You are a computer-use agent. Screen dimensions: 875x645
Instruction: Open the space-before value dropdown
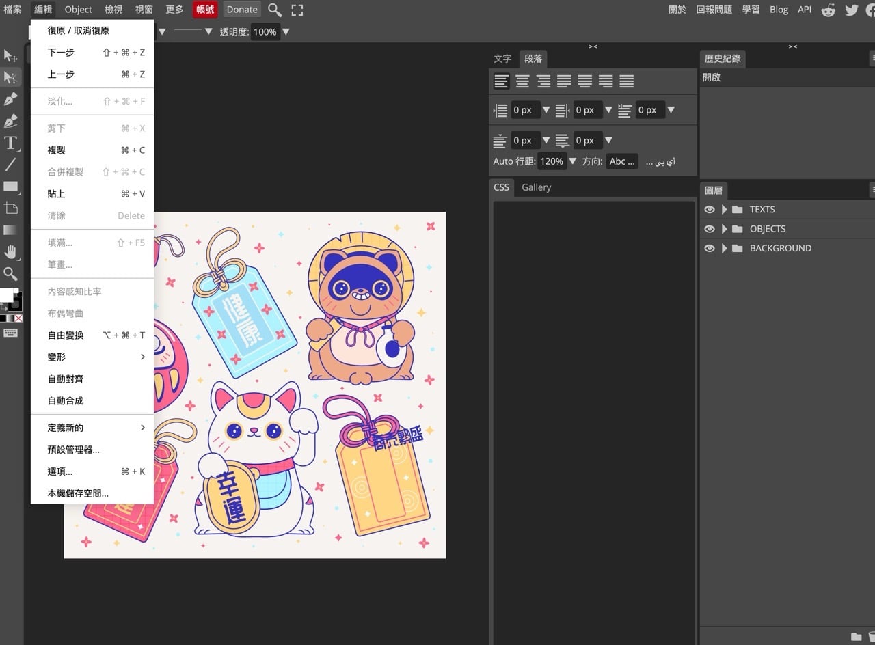coord(546,141)
